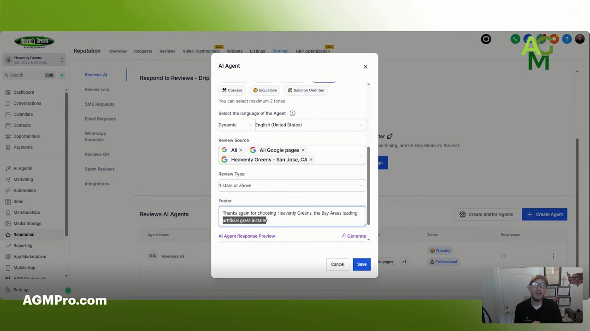The height and width of the screenshot is (331, 590).
Task: Open Contacts icon in left sidebar
Action: [x=8, y=125]
